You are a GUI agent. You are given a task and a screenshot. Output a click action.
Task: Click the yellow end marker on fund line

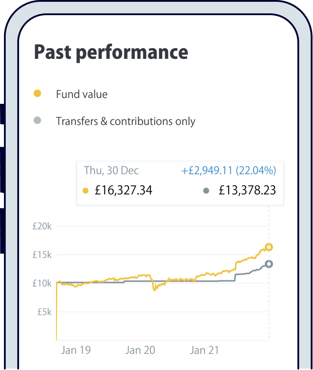tap(269, 247)
